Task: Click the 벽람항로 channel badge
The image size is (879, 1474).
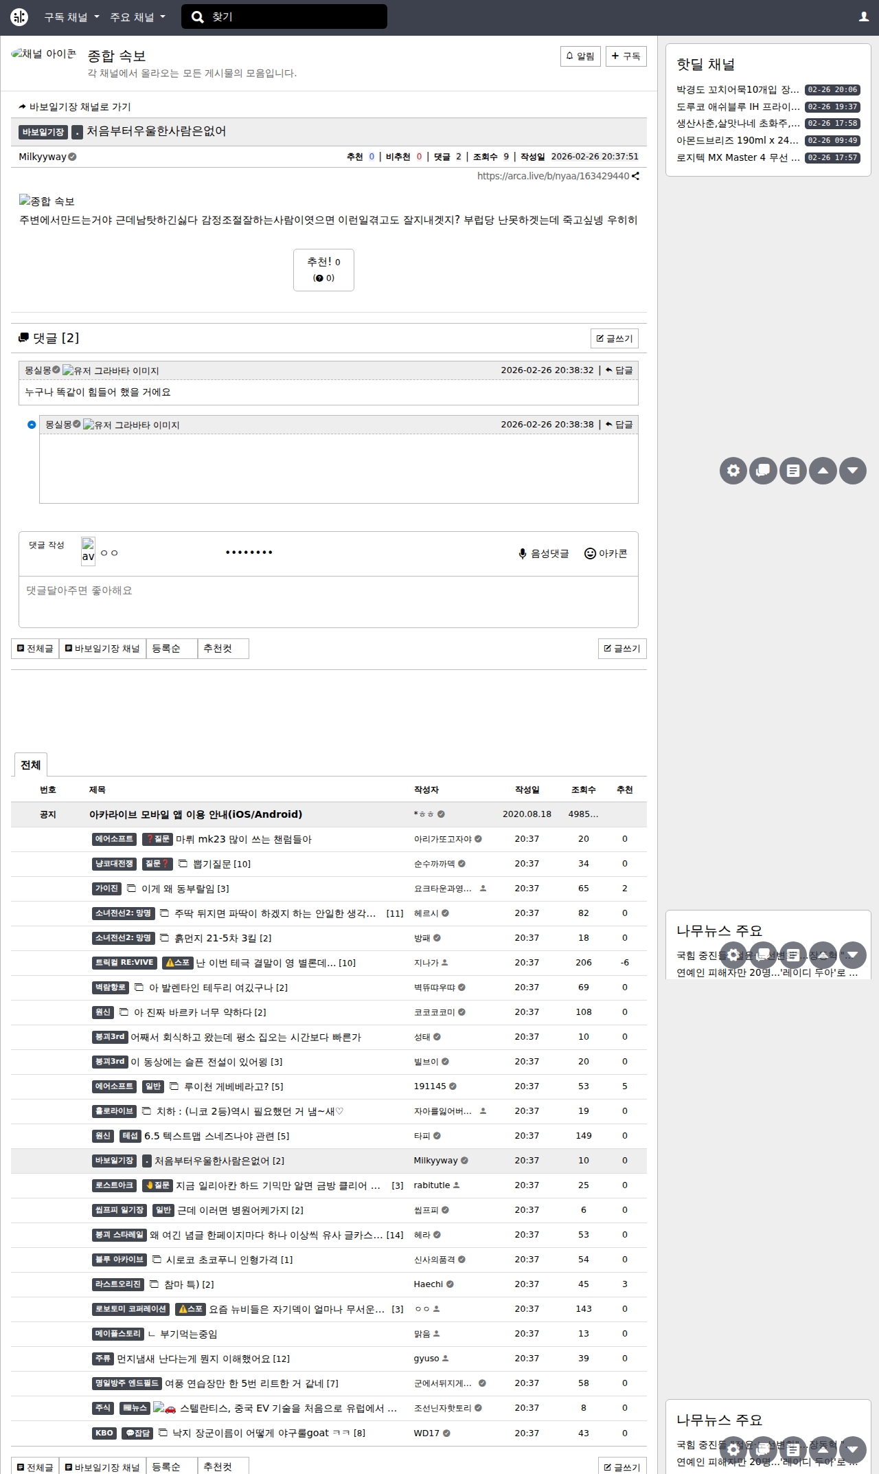Action: [x=111, y=987]
